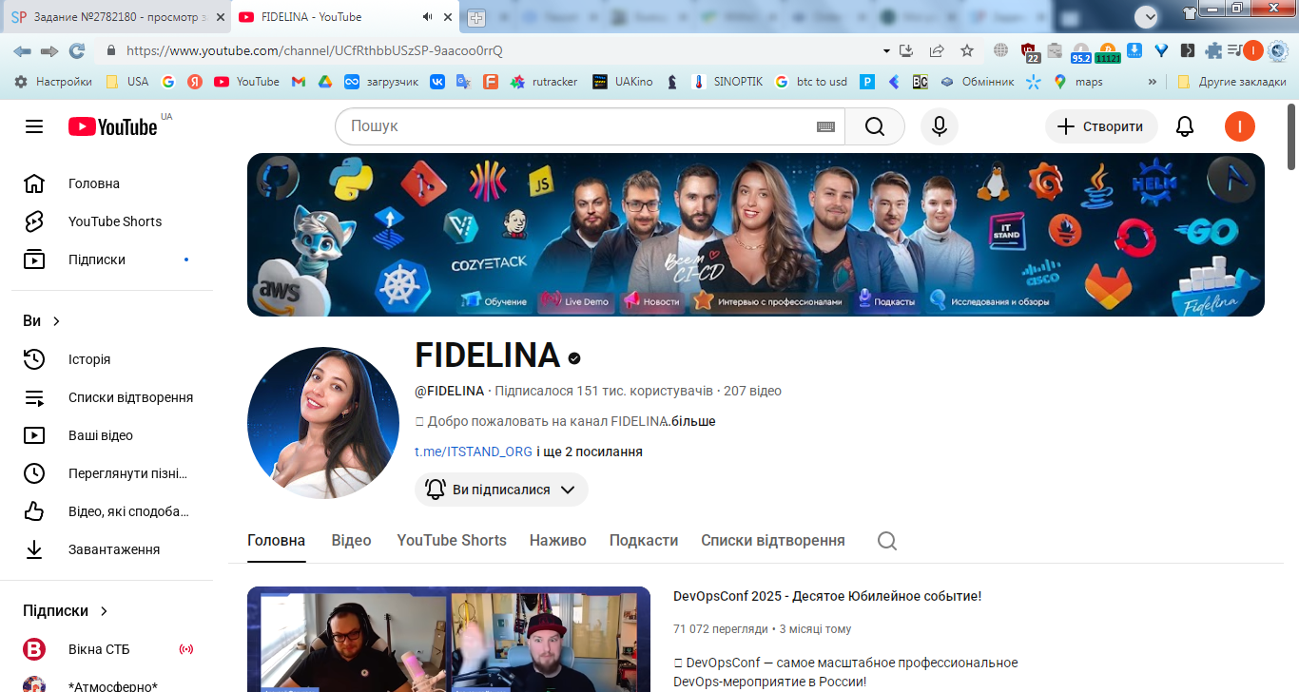1299x692 pixels.
Task: Bookmark this page with the star icon
Action: [967, 50]
